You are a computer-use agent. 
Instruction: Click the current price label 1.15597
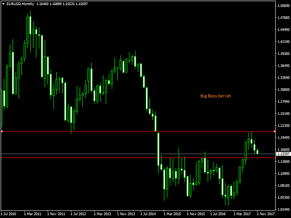[x=283, y=154]
